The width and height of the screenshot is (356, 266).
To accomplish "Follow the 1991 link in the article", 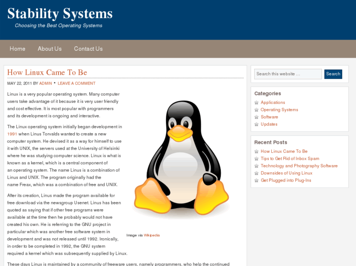I will (12, 134).
